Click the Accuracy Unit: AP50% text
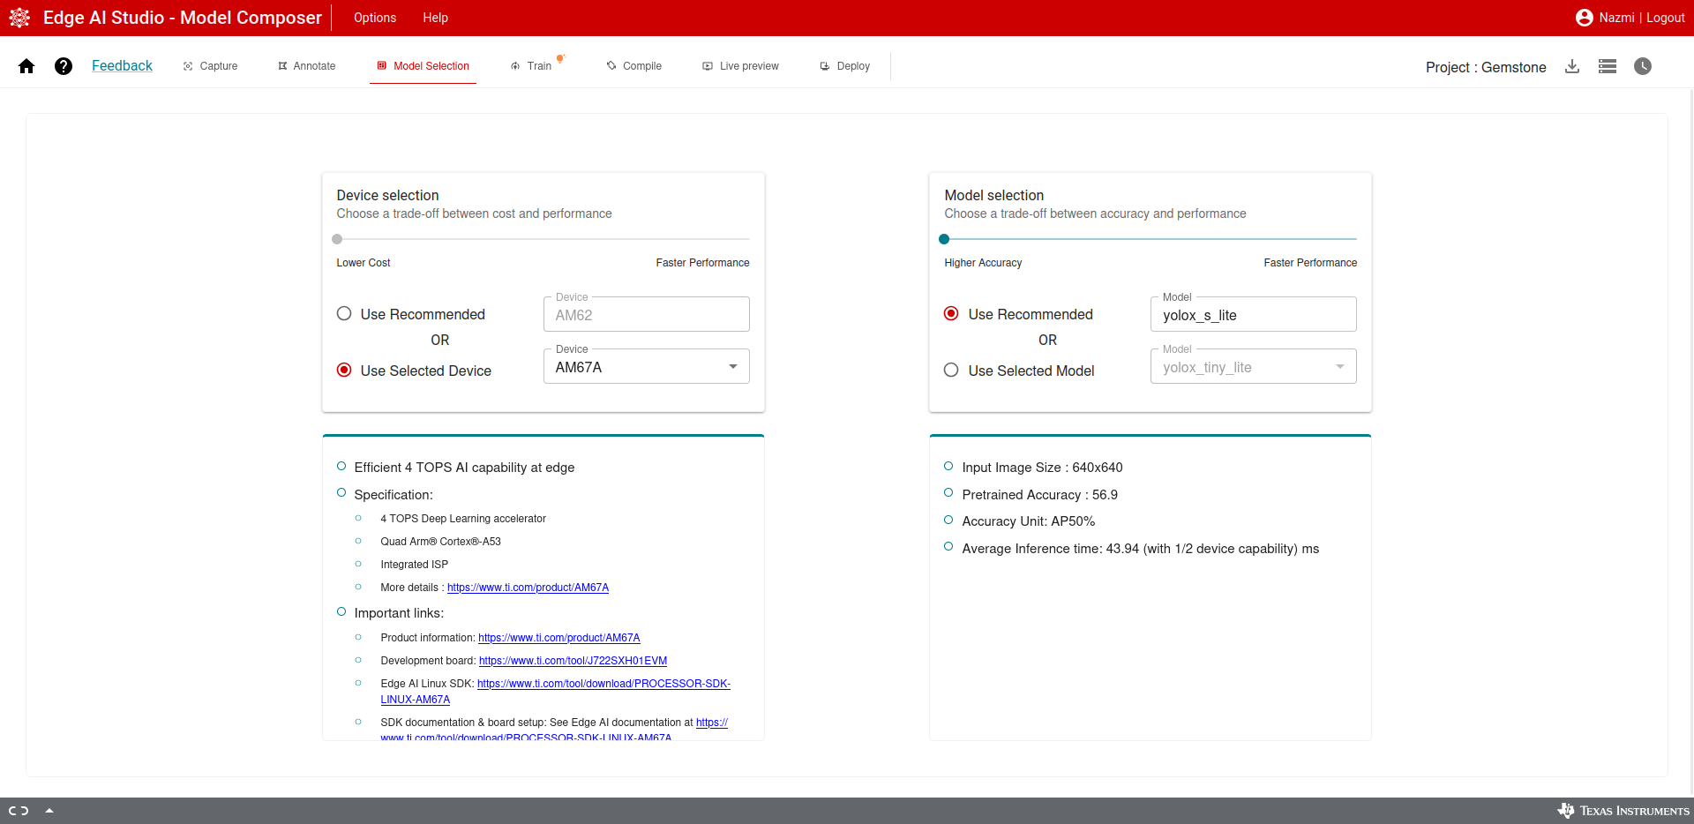The image size is (1694, 824). [x=1028, y=521]
